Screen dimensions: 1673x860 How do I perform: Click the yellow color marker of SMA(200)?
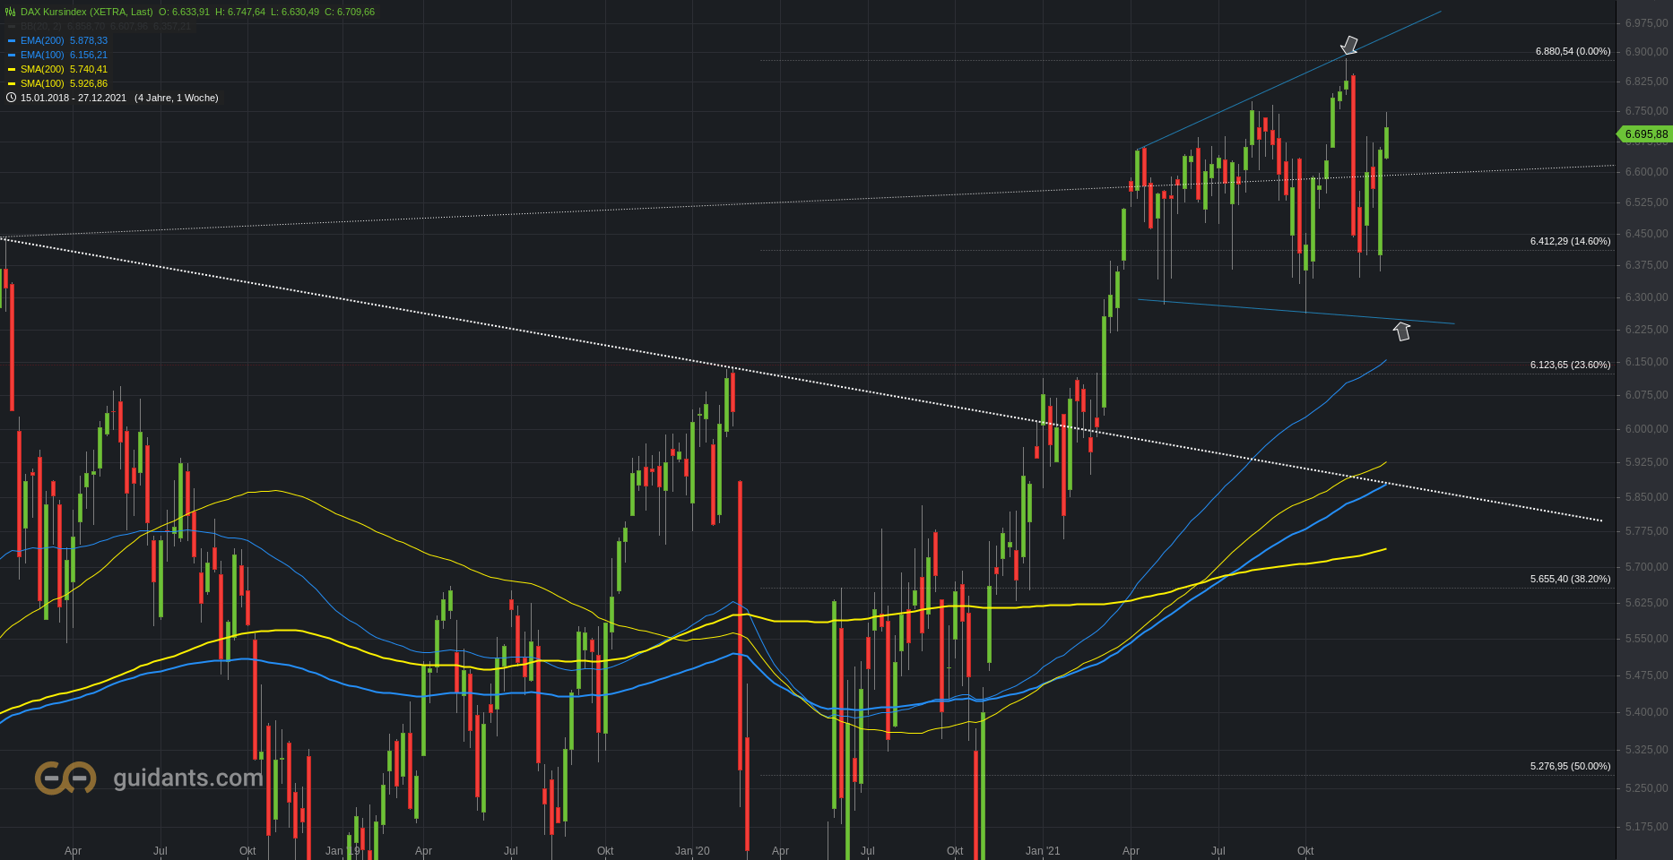(x=12, y=70)
